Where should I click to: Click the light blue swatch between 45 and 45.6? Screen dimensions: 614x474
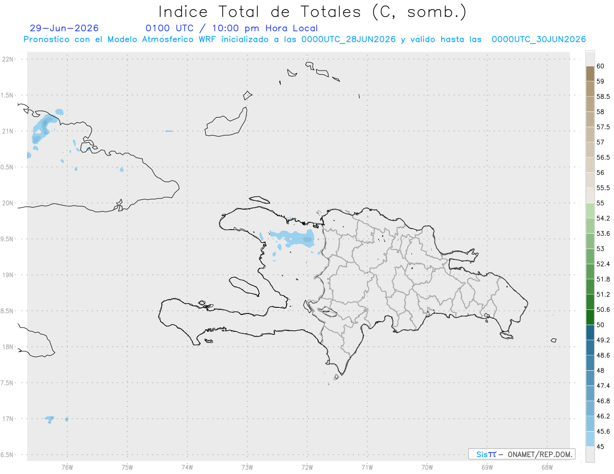pyautogui.click(x=590, y=439)
